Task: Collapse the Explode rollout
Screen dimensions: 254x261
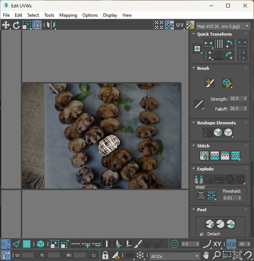Action: [194, 169]
